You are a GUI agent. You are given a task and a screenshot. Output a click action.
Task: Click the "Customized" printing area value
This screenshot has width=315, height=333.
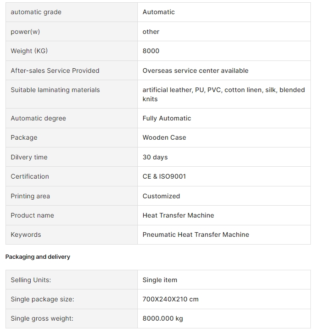(161, 196)
